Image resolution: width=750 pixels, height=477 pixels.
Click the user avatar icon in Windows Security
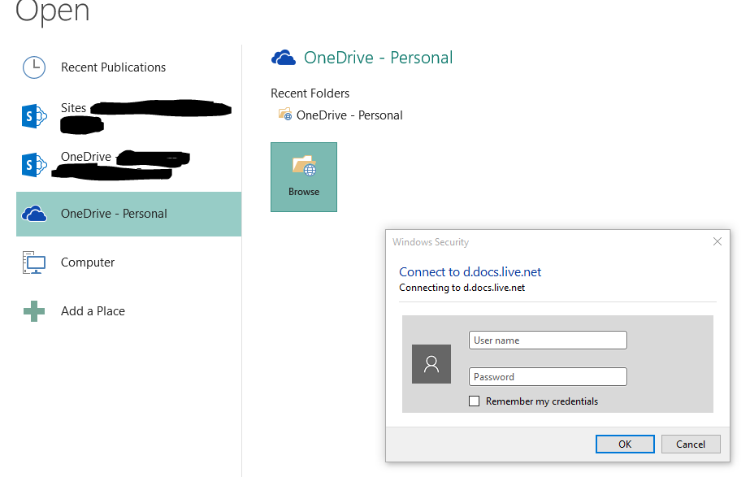(431, 364)
